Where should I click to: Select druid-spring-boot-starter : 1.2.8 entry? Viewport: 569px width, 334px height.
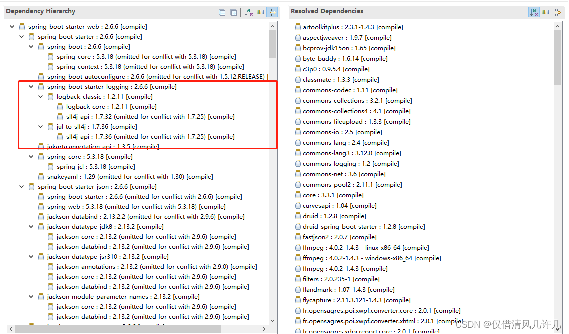pyautogui.click(x=364, y=227)
